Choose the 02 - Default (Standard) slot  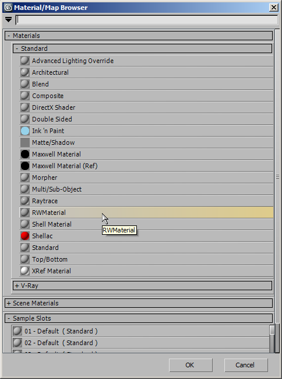click(x=140, y=343)
